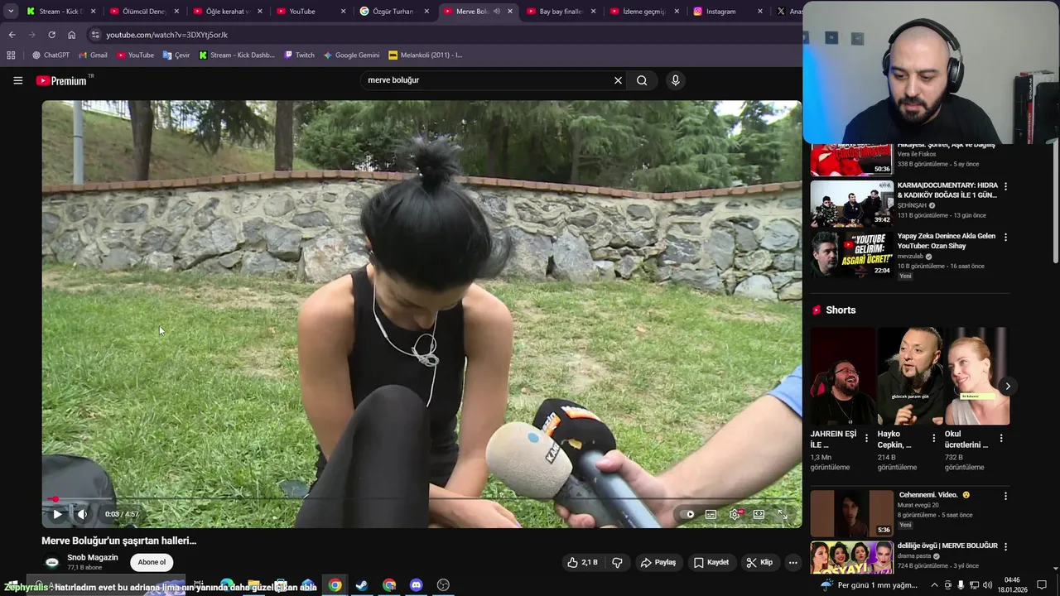Expand the tab search dropdown
The image size is (1060, 596).
pyautogui.click(x=11, y=12)
